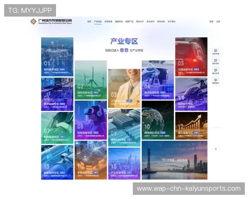The image size is (249, 199).
Task: Open card 09 建筑材料专区
Action: (124, 128)
